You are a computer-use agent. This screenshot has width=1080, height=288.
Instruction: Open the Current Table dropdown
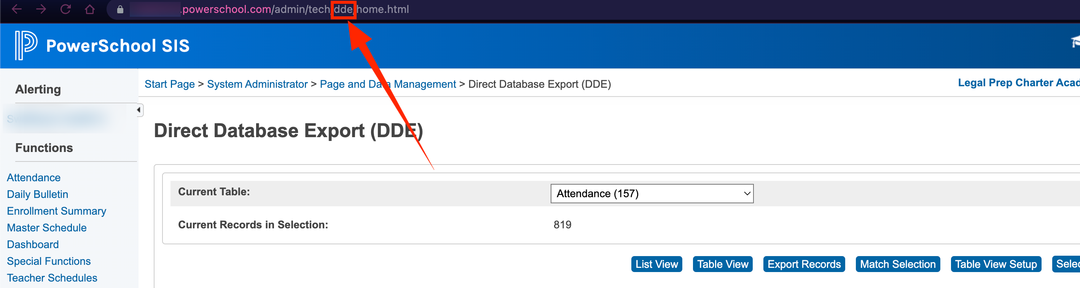pyautogui.click(x=651, y=193)
